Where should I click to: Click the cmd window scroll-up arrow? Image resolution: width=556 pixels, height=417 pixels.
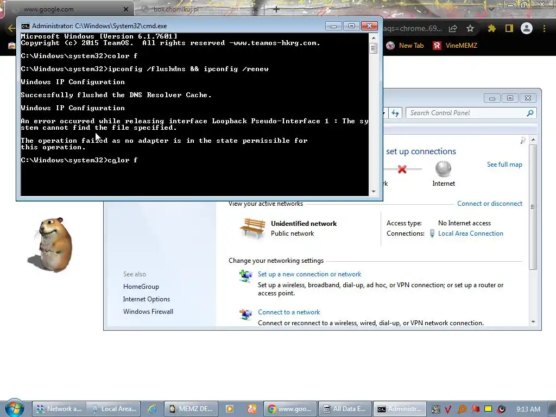pyautogui.click(x=374, y=37)
